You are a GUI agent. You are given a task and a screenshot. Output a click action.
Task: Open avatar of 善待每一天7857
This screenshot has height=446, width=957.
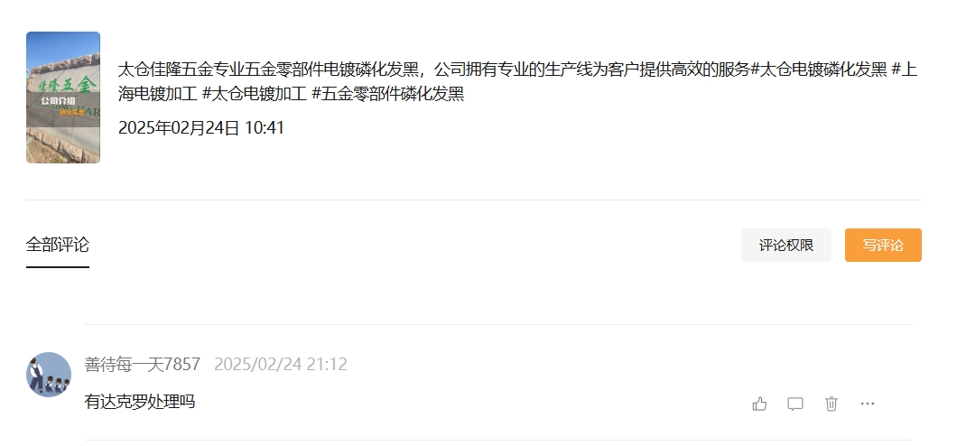(x=49, y=375)
